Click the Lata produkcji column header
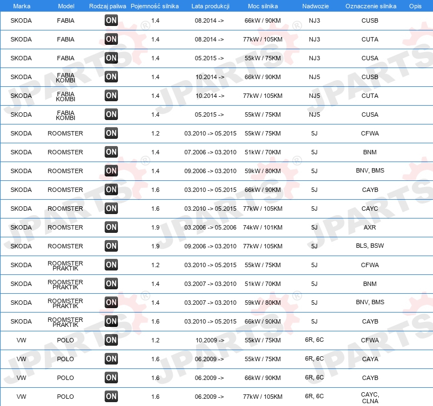This screenshot has height=406, width=433. [210, 6]
